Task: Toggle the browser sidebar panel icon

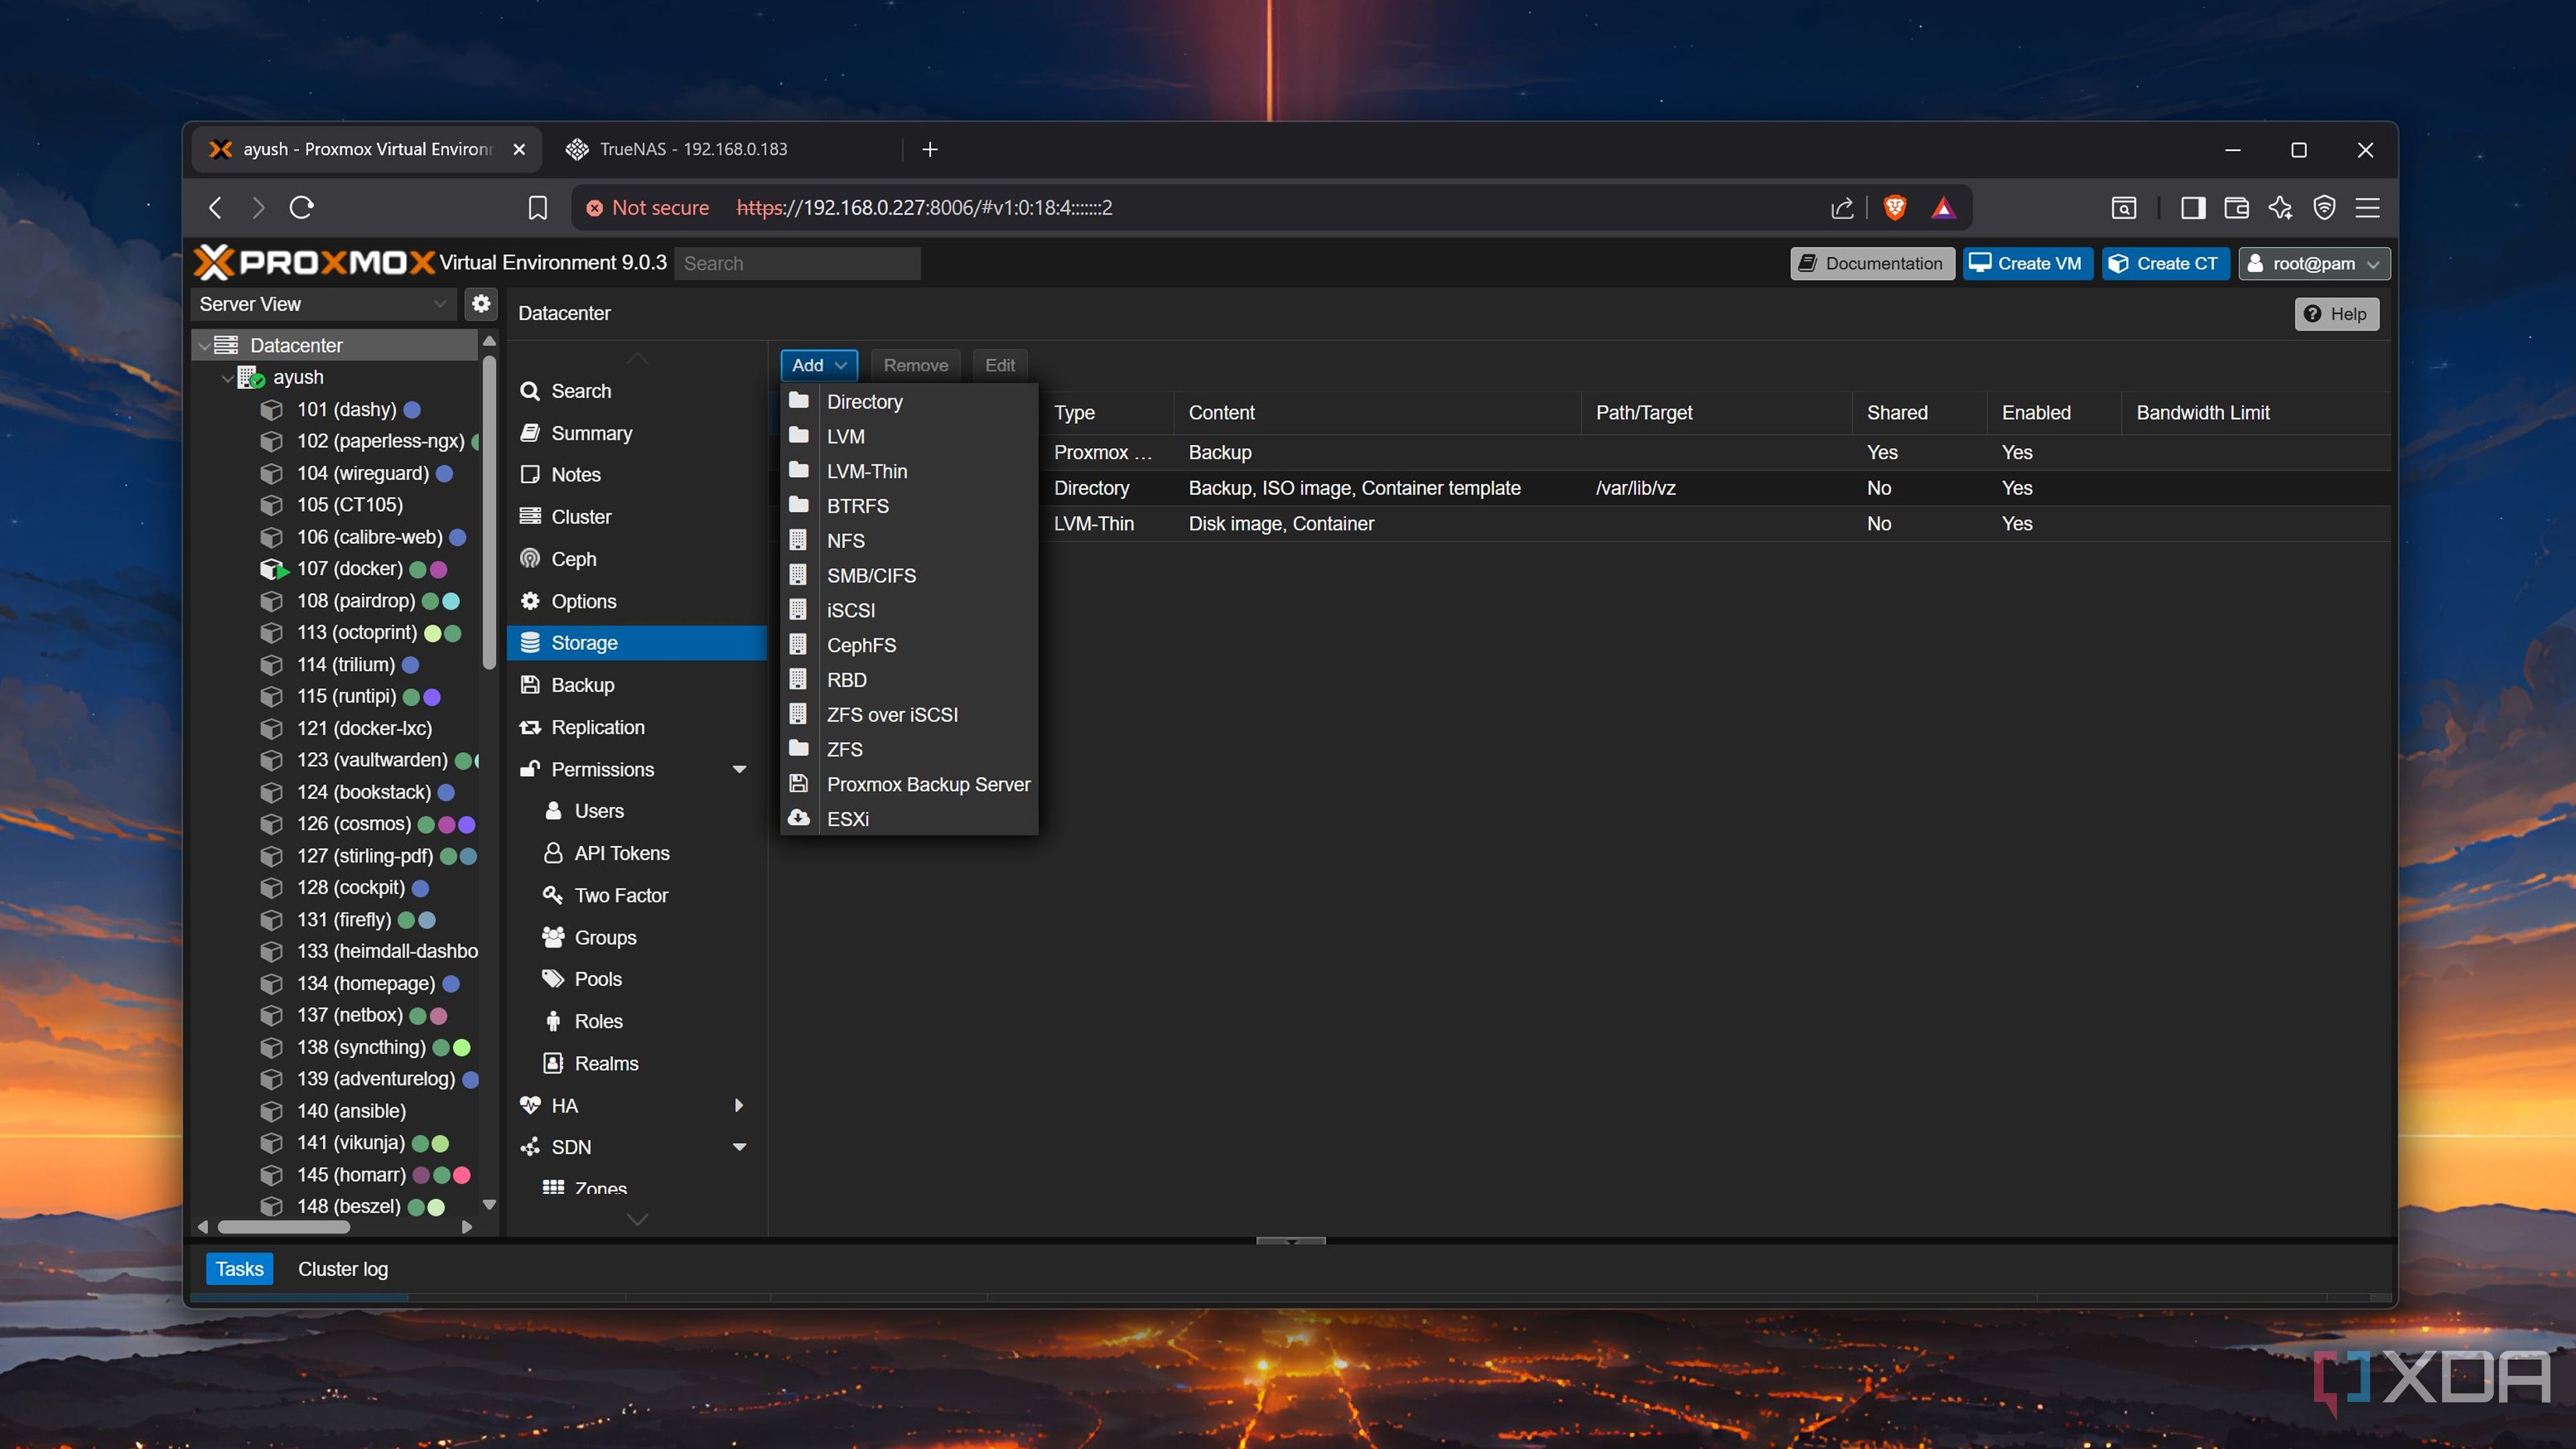Action: [2193, 207]
